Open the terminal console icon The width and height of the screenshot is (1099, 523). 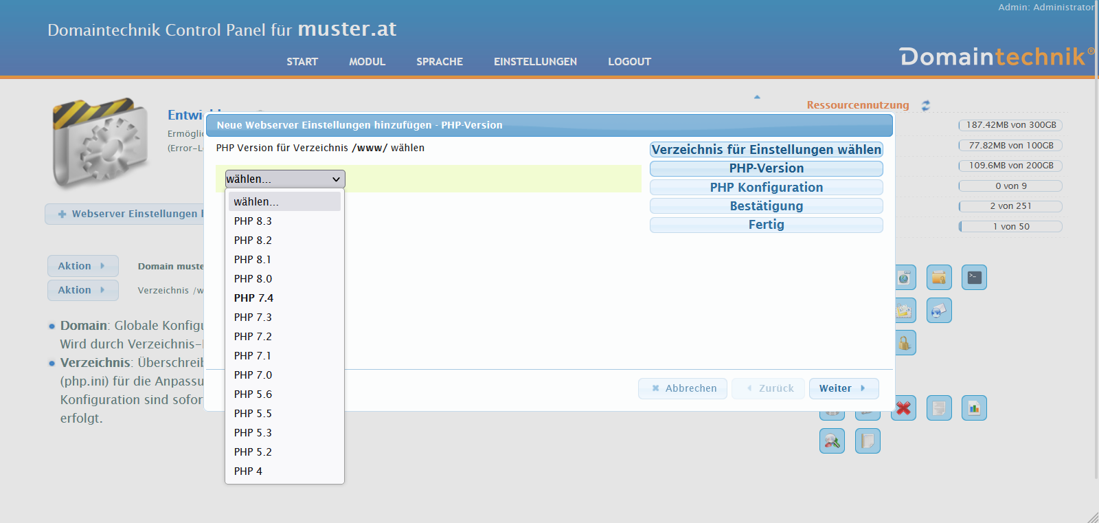(x=974, y=278)
